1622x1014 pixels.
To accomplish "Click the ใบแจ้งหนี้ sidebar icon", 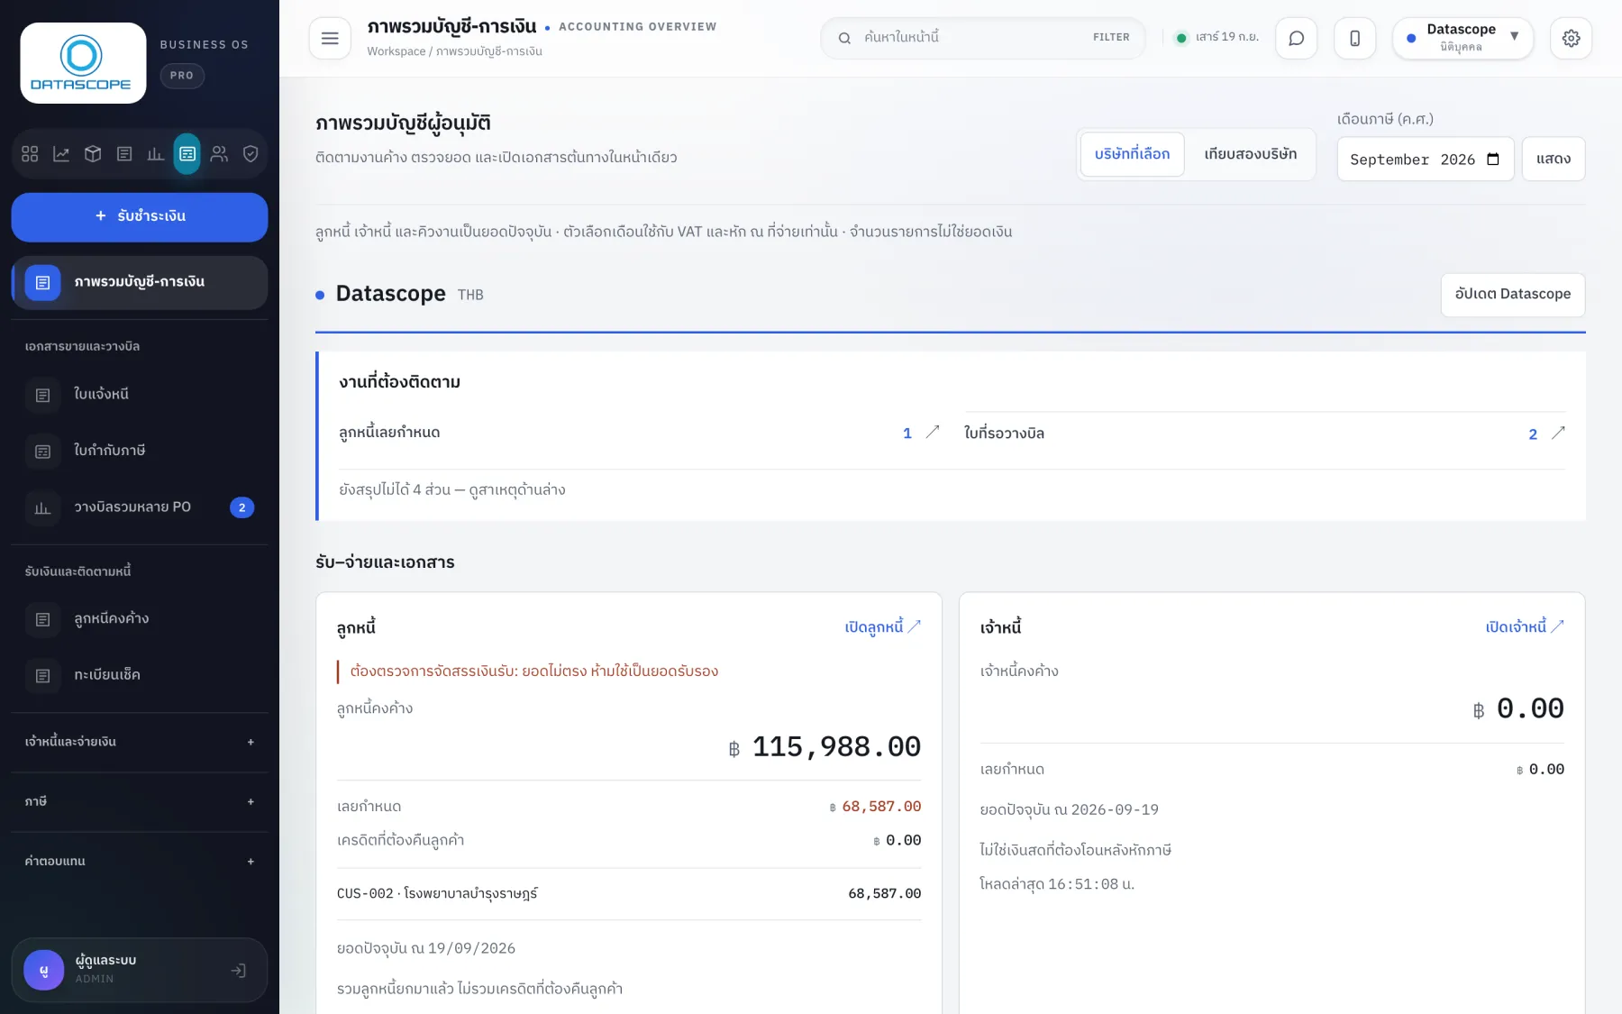I will 42,395.
